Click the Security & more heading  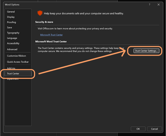point(44,22)
